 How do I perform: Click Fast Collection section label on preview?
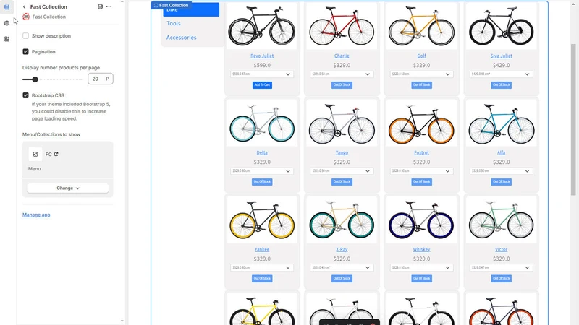[x=172, y=5]
